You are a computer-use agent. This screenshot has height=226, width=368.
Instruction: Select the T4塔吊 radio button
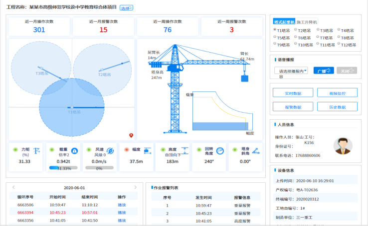coord(339,30)
